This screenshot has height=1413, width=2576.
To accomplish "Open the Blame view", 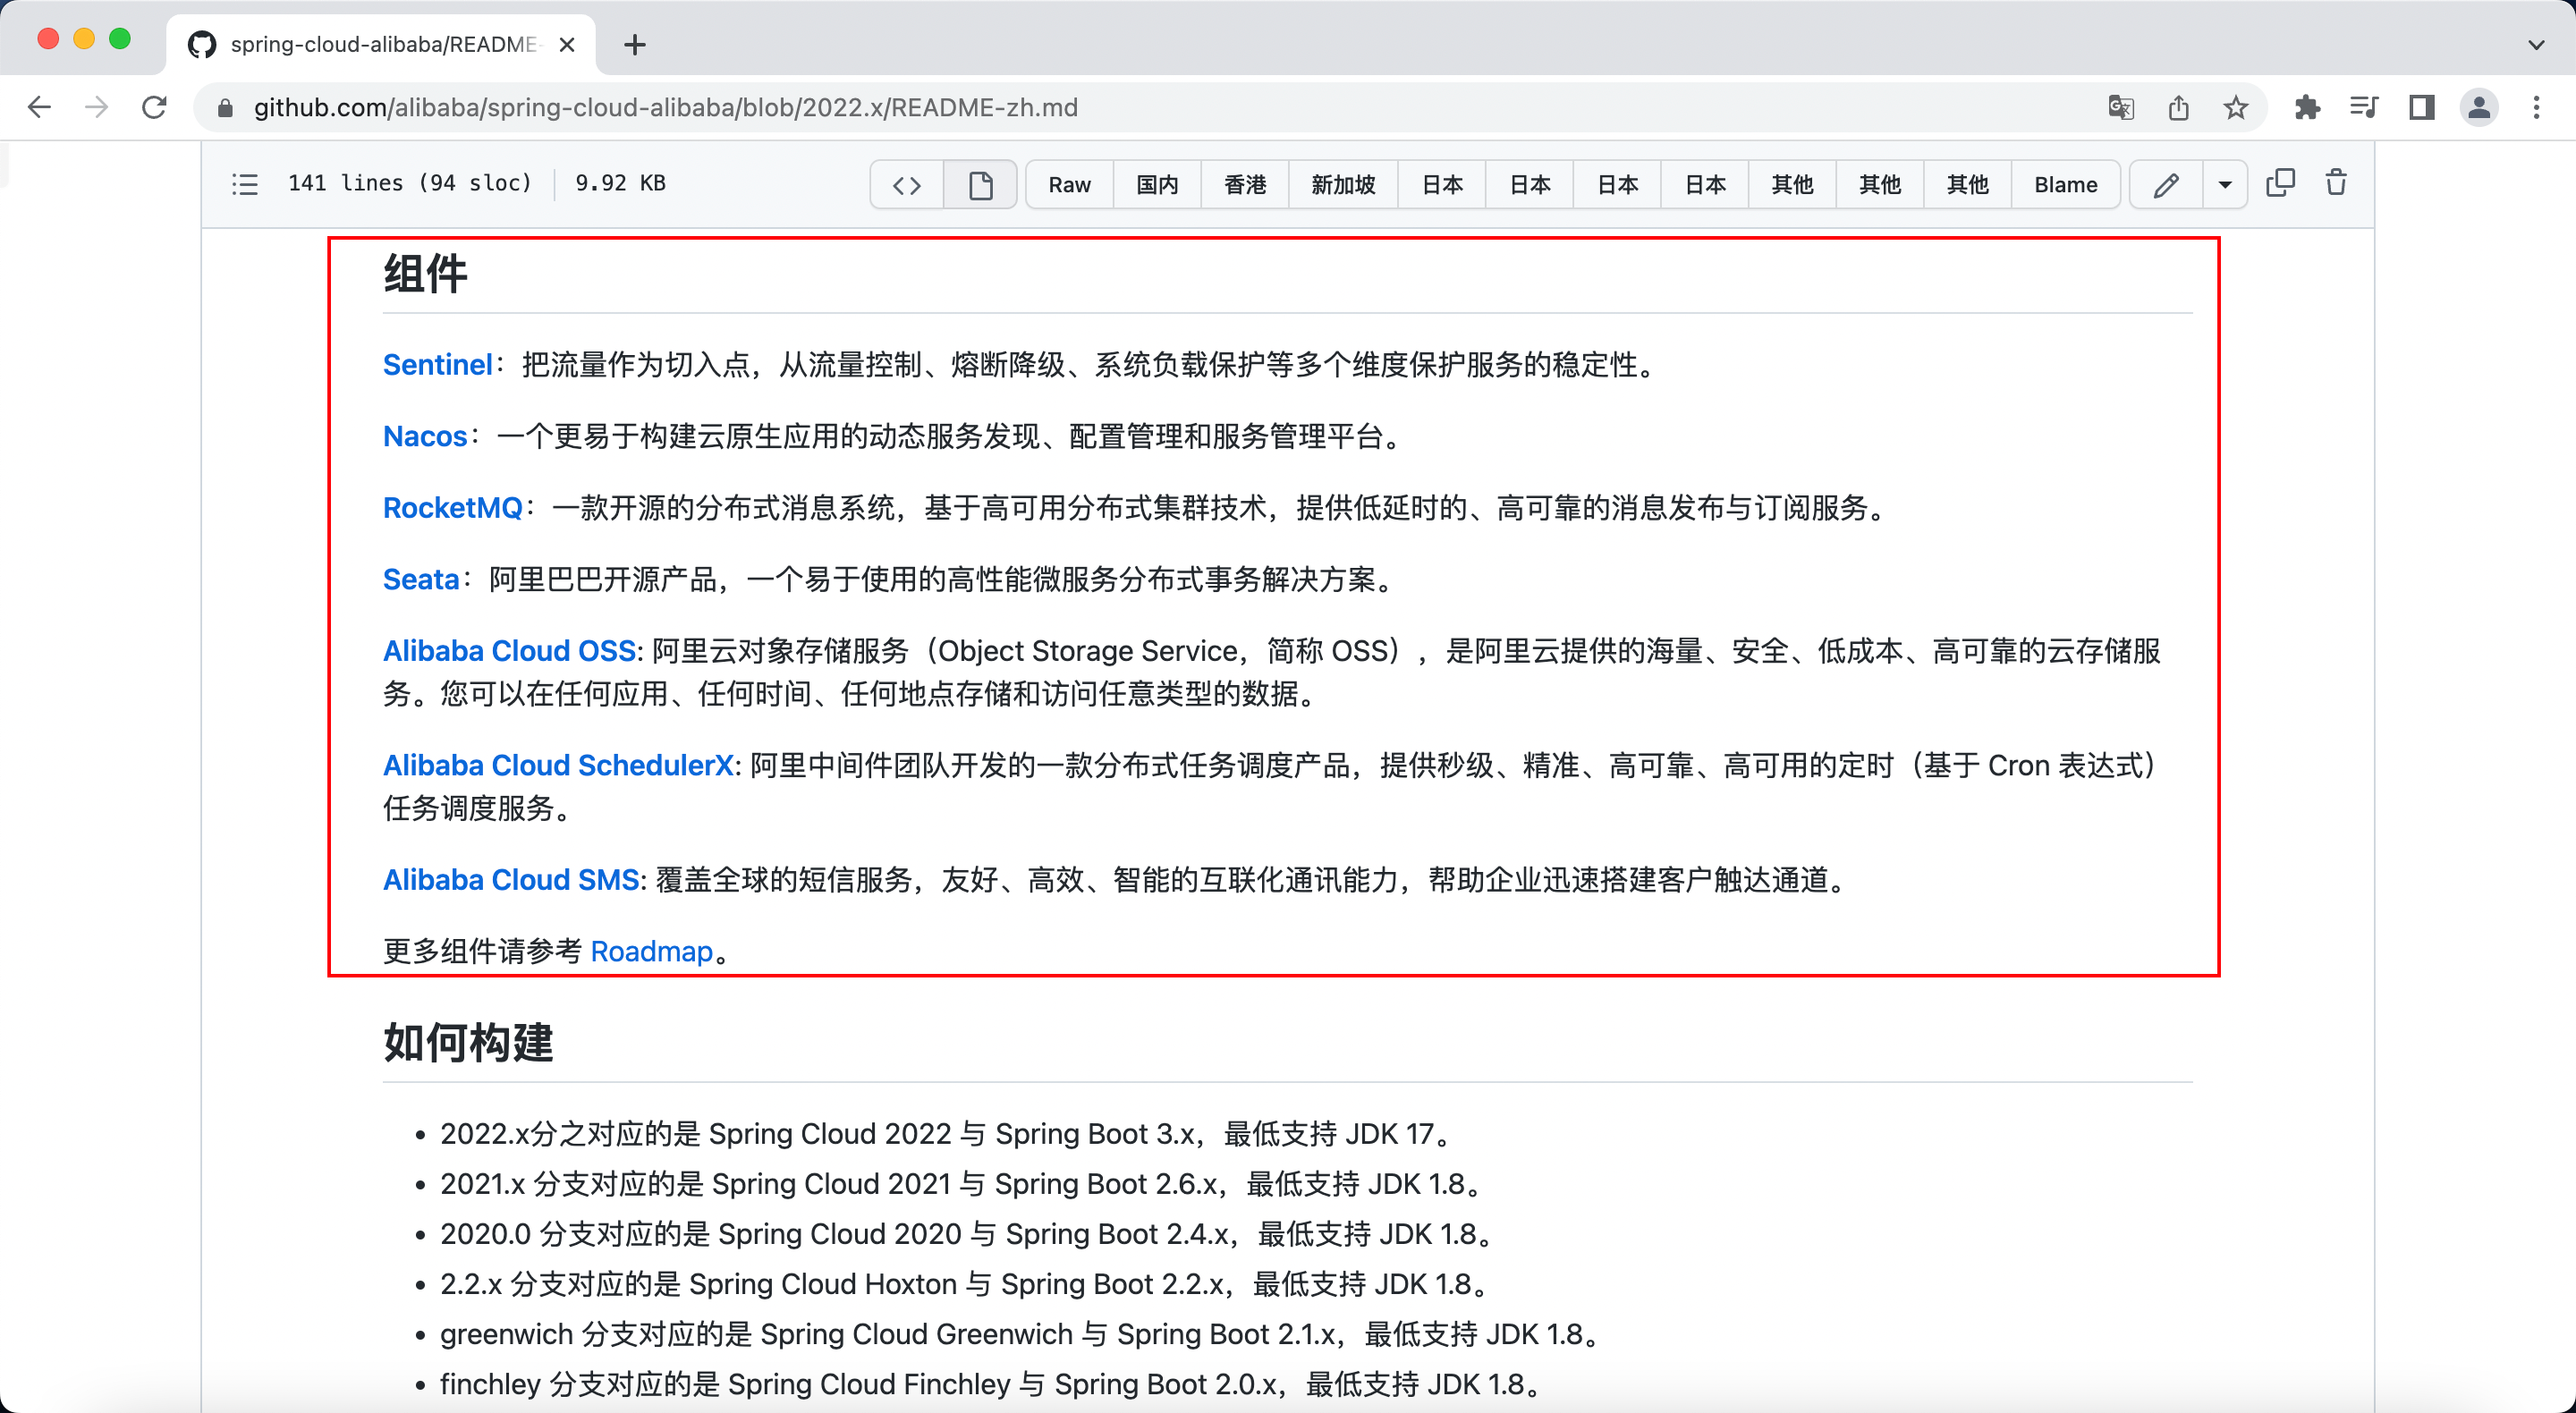I will pos(2065,184).
